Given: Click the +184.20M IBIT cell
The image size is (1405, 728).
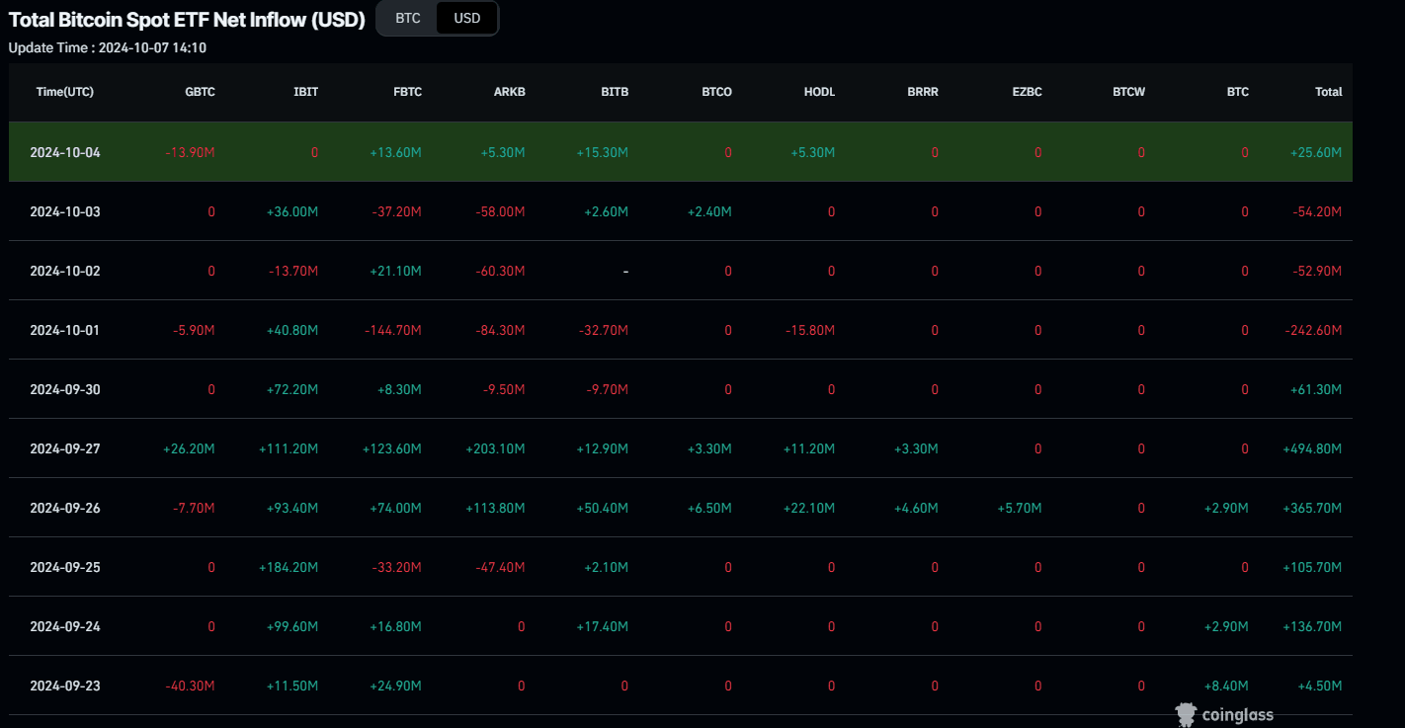Looking at the screenshot, I should pyautogui.click(x=289, y=567).
